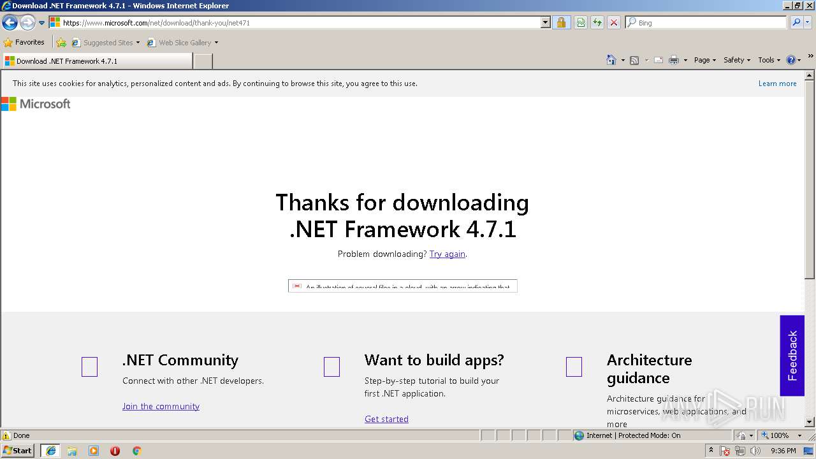Click the browser Back arrow button
This screenshot has width=816, height=459.
coord(10,23)
